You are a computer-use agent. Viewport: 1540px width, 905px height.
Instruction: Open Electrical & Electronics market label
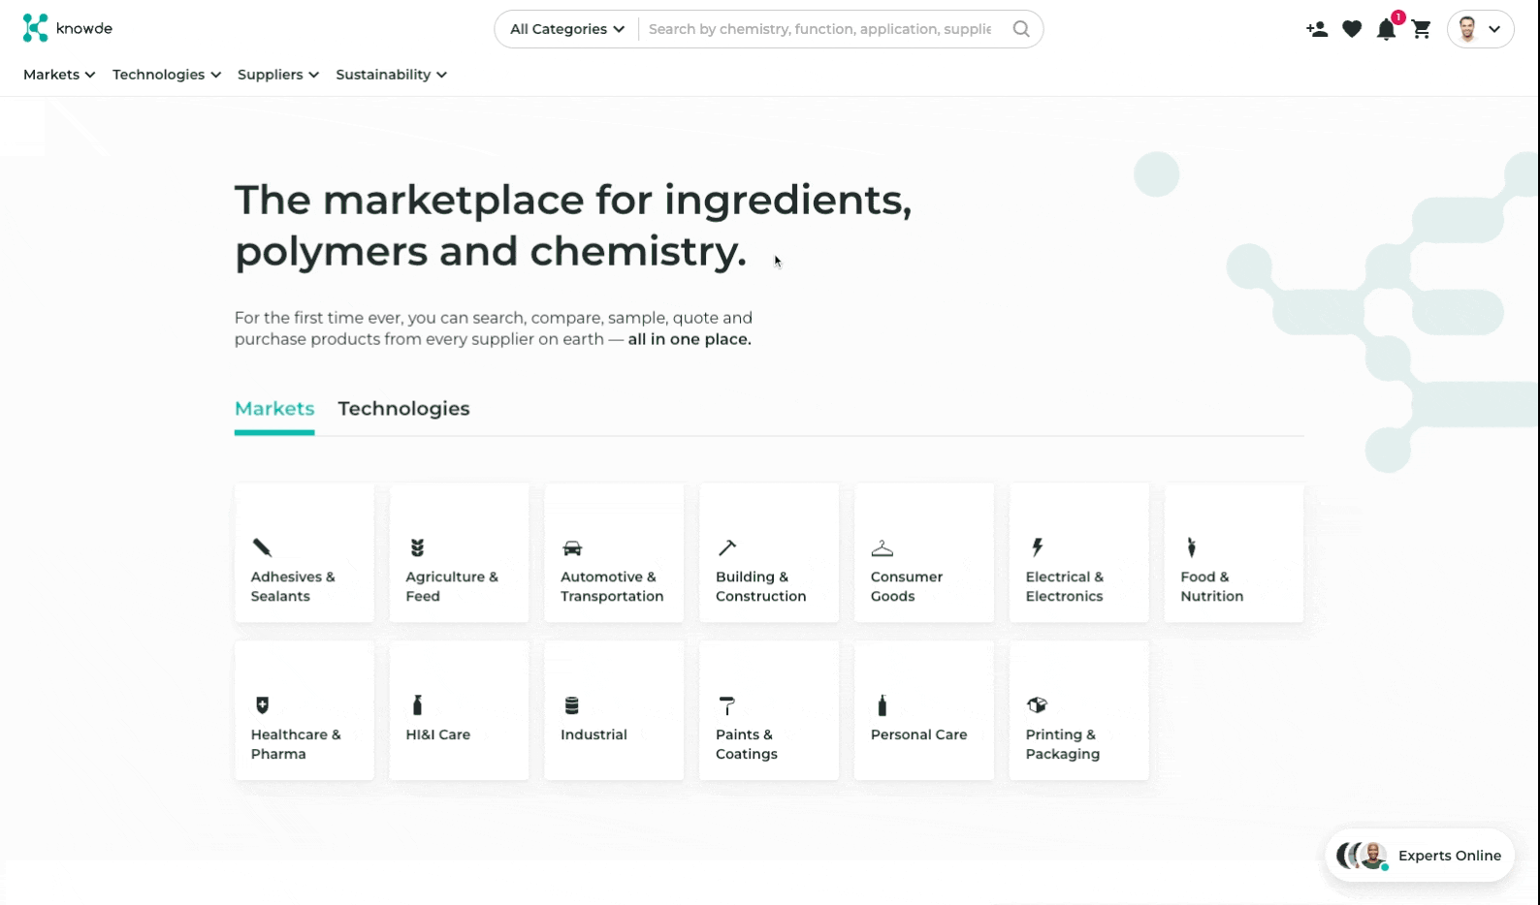point(1065,586)
